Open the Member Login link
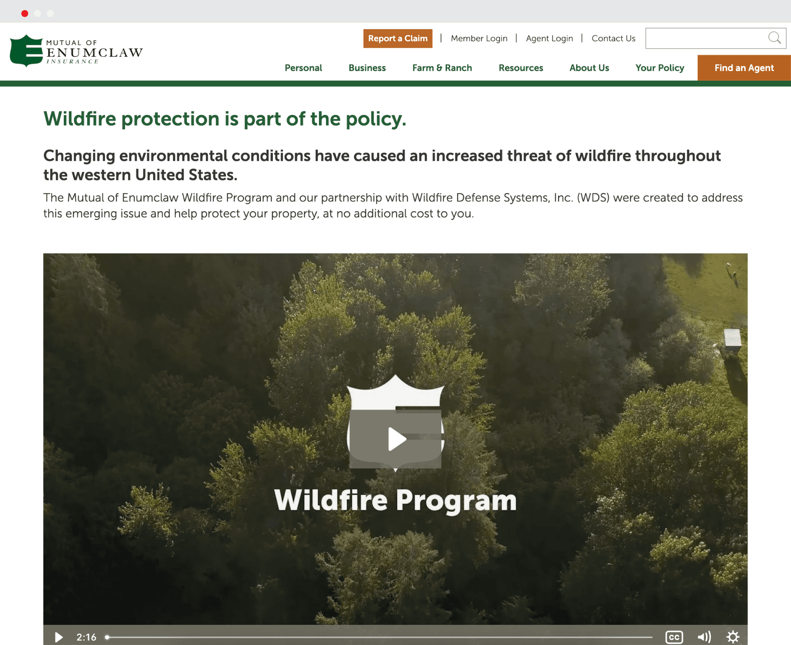Image resolution: width=791 pixels, height=645 pixels. [479, 39]
